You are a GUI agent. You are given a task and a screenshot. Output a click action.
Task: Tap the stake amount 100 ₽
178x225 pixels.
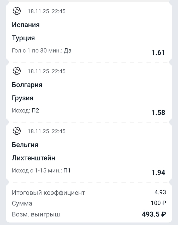tap(158, 203)
